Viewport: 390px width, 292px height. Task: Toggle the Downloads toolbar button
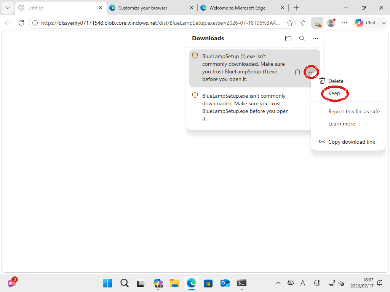[x=317, y=23]
